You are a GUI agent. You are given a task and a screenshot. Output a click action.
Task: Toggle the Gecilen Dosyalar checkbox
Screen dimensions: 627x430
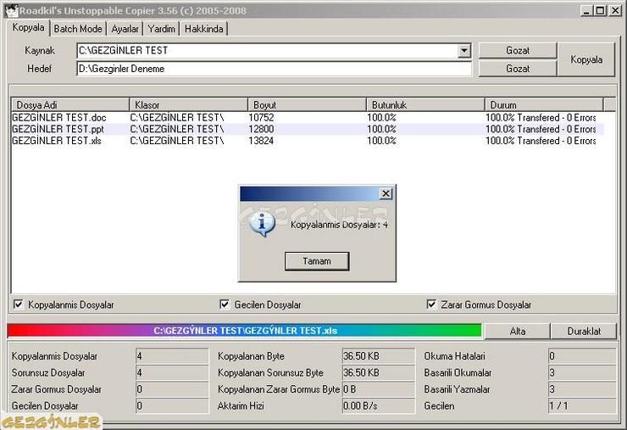tap(225, 304)
